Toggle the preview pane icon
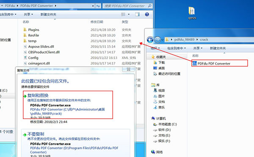 point(137,14)
